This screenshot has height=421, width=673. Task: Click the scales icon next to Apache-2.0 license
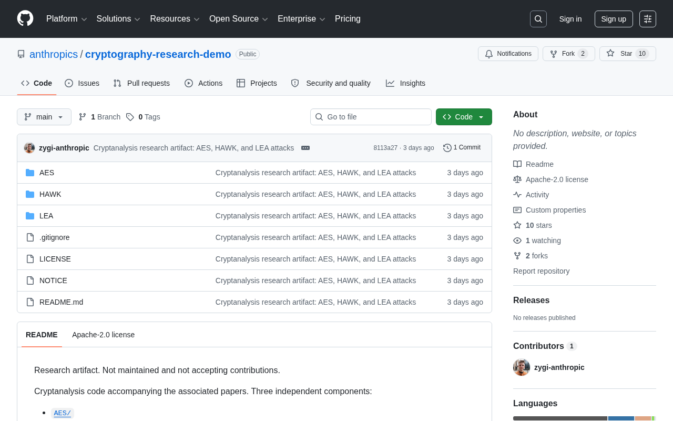(517, 179)
